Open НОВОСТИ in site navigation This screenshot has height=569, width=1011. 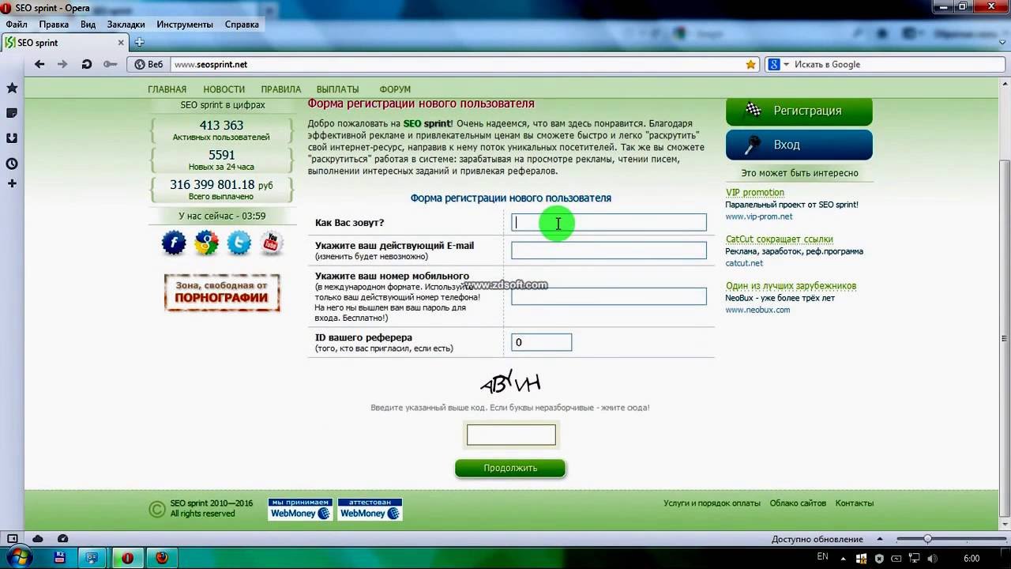click(224, 89)
